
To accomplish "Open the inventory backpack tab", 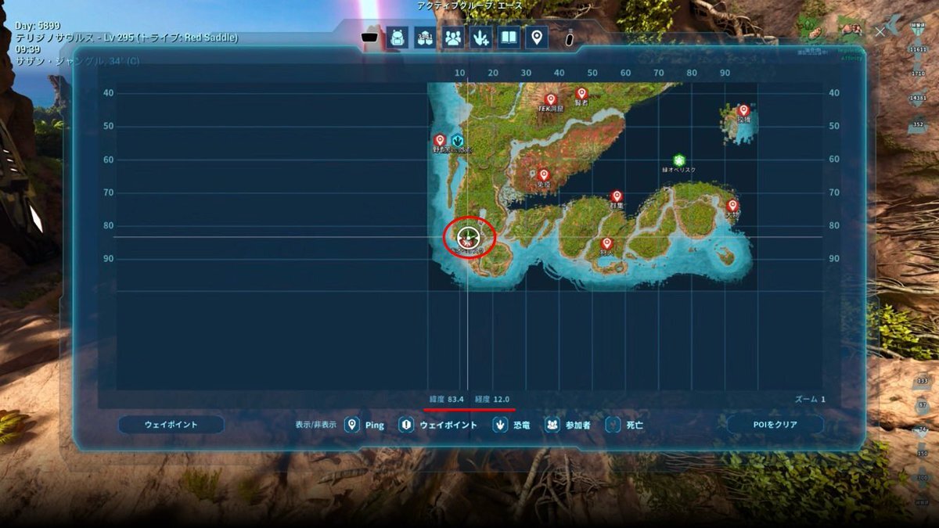I will 397,38.
